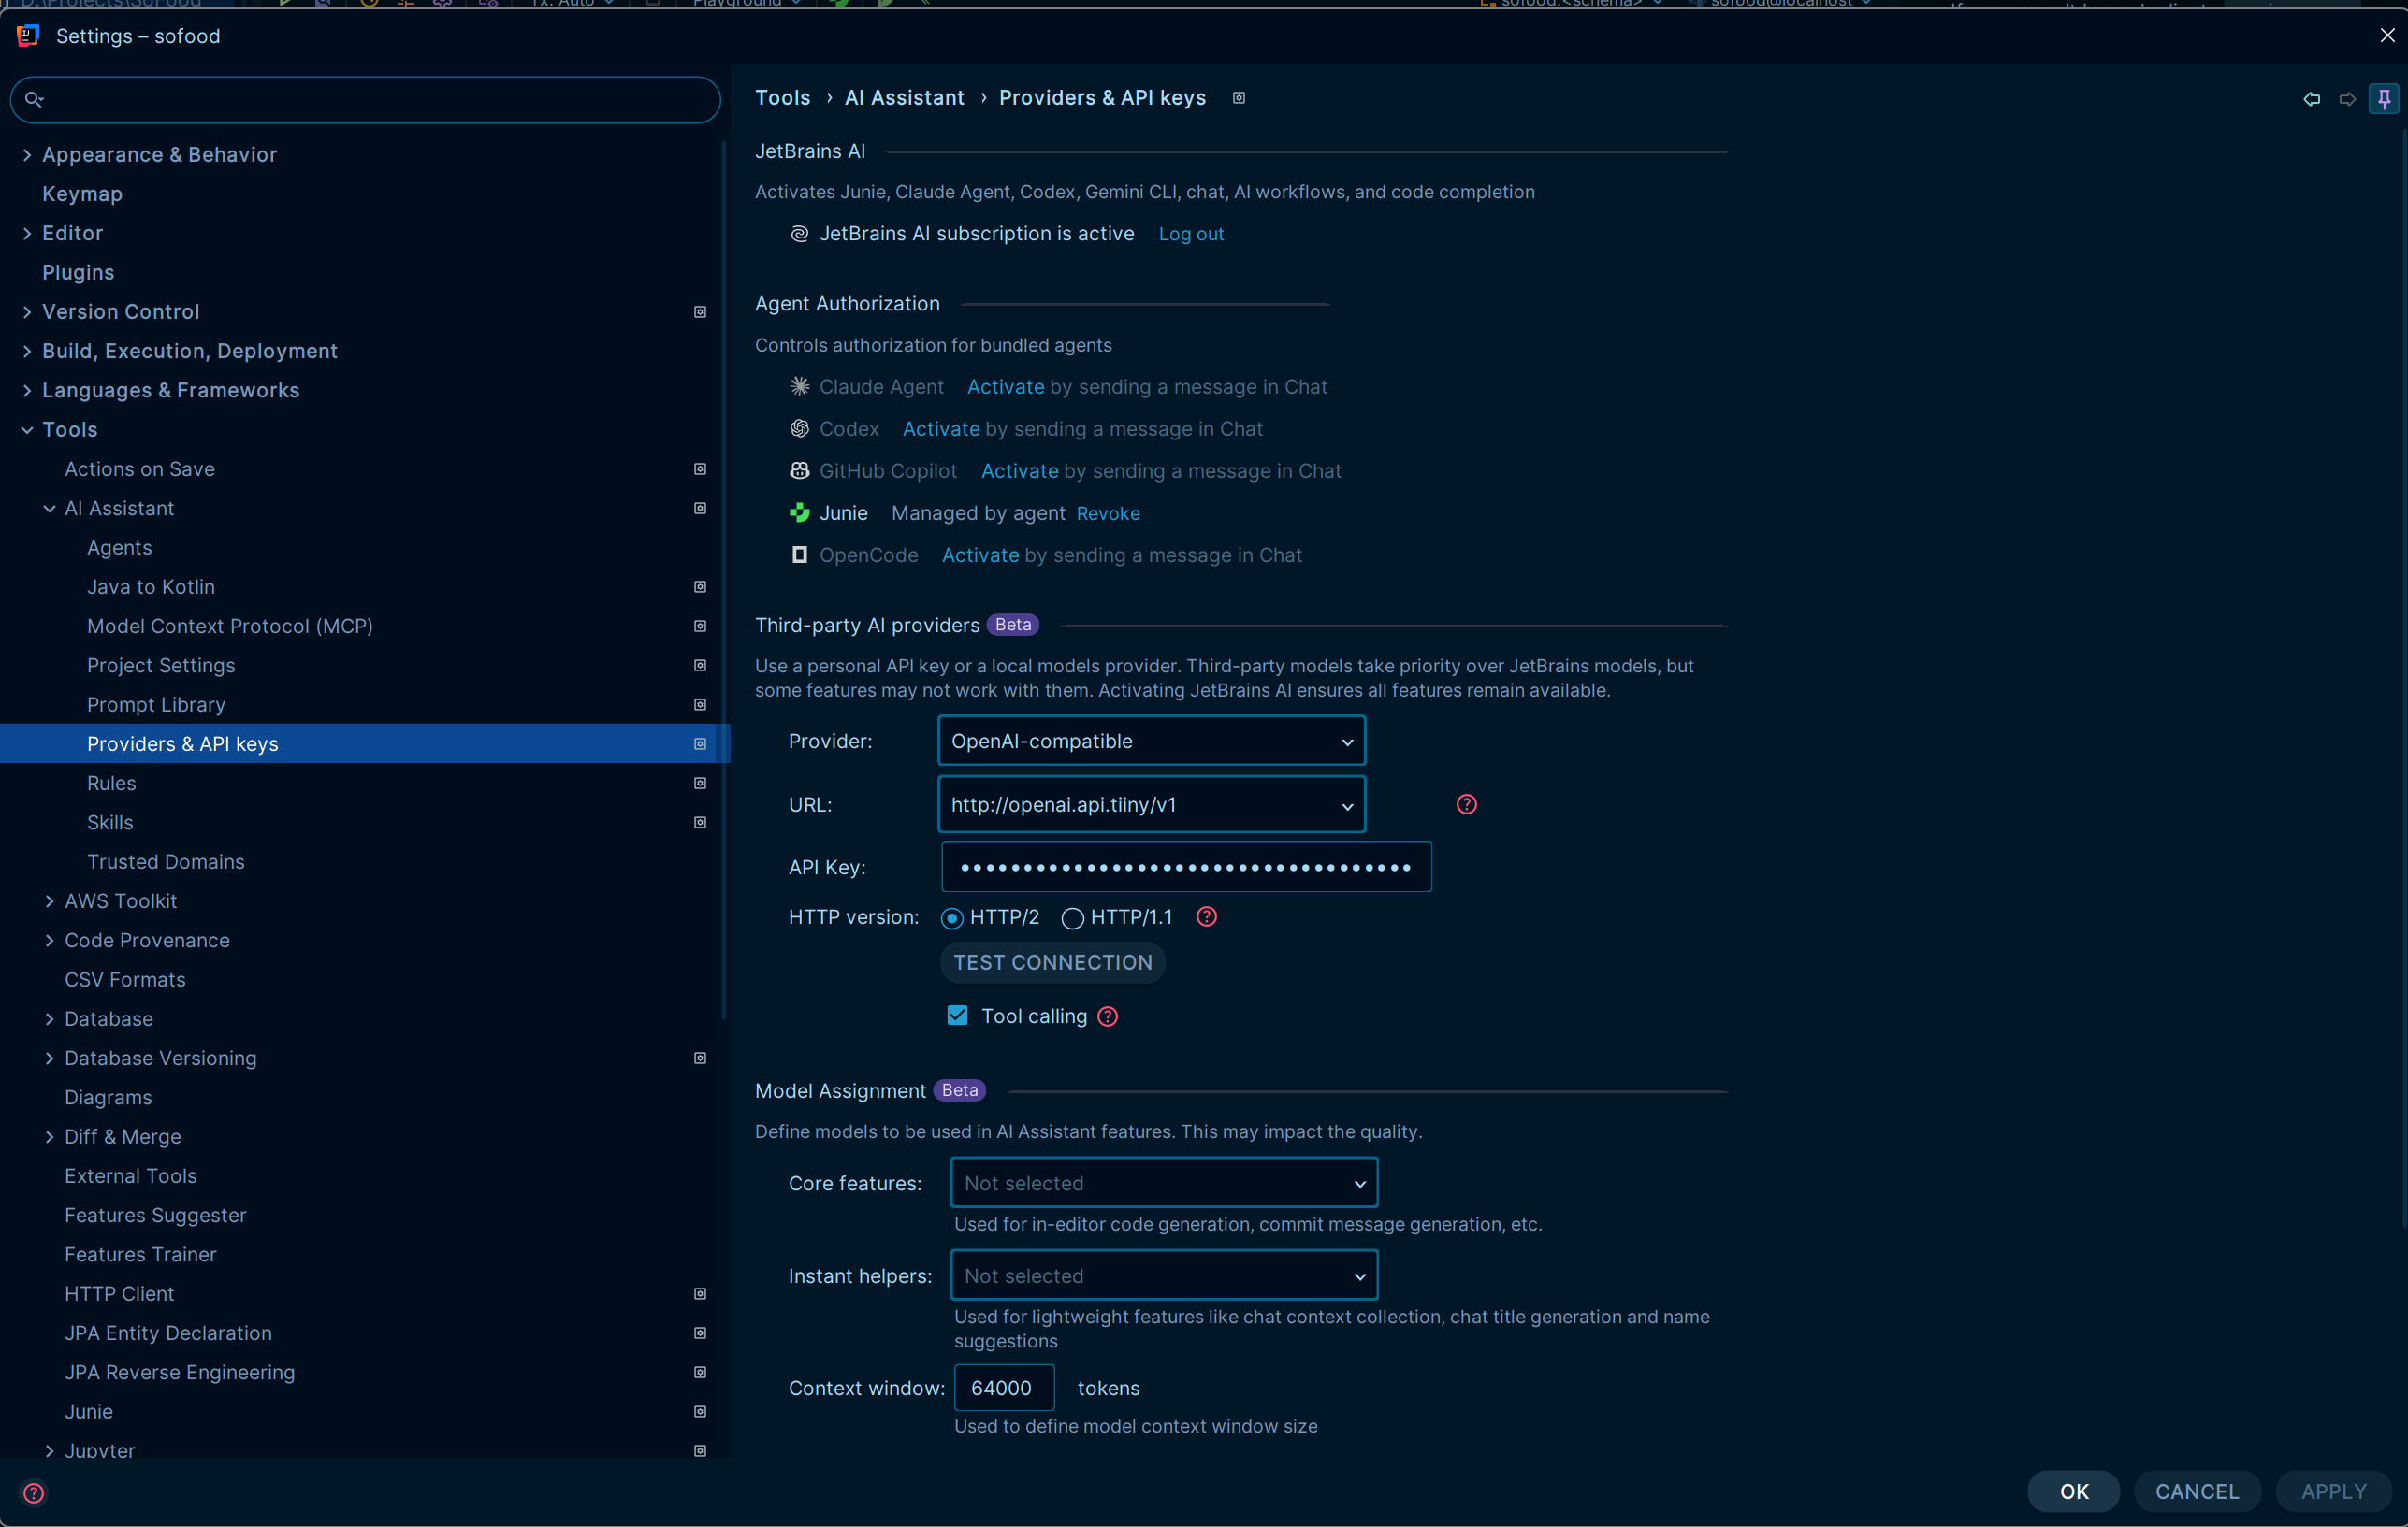
Task: Open the Agents settings page
Action: (119, 548)
